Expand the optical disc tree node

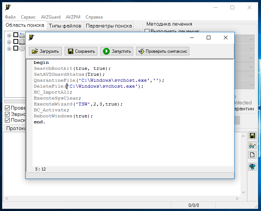point(9,49)
